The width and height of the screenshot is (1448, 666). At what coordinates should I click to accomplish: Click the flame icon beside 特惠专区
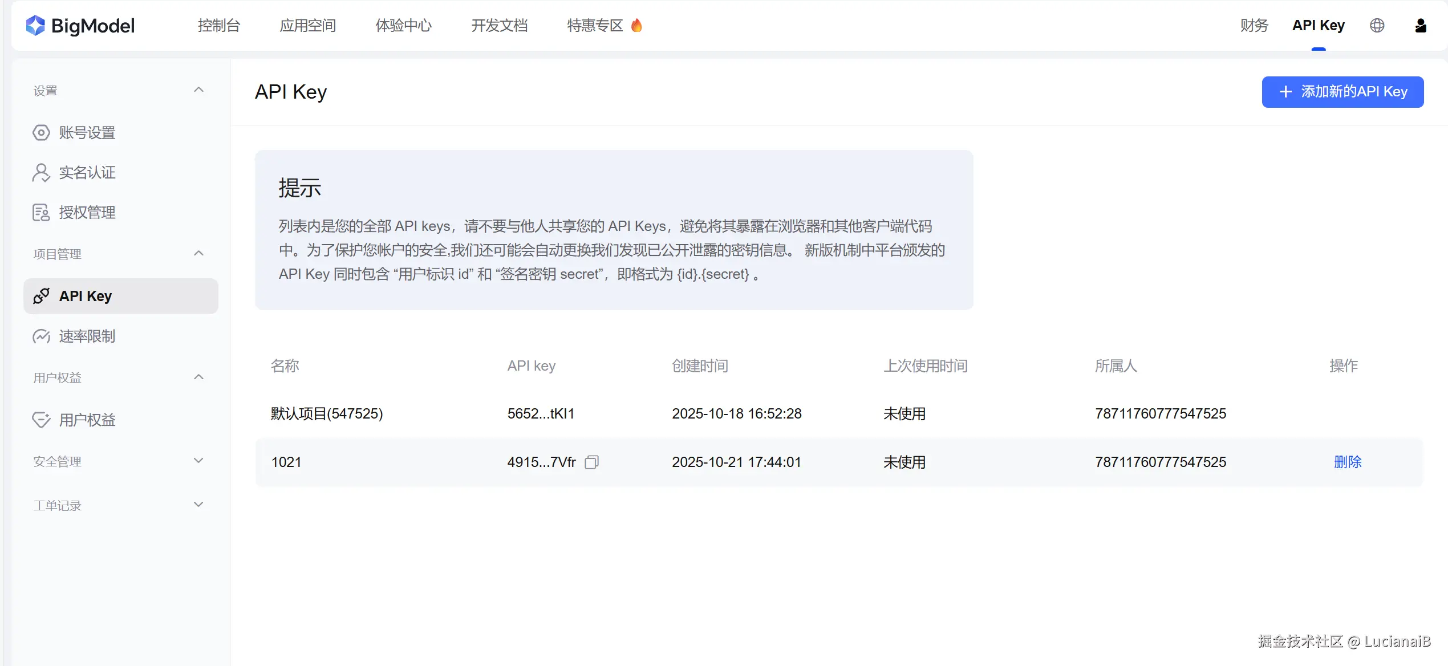(x=636, y=25)
